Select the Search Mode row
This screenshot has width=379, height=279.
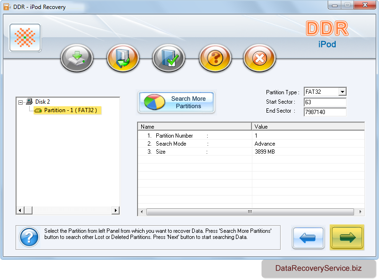pyautogui.click(x=251, y=143)
